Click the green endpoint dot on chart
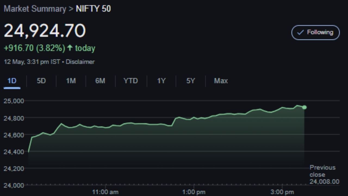Screen dimensions: 348x196 click(304, 107)
